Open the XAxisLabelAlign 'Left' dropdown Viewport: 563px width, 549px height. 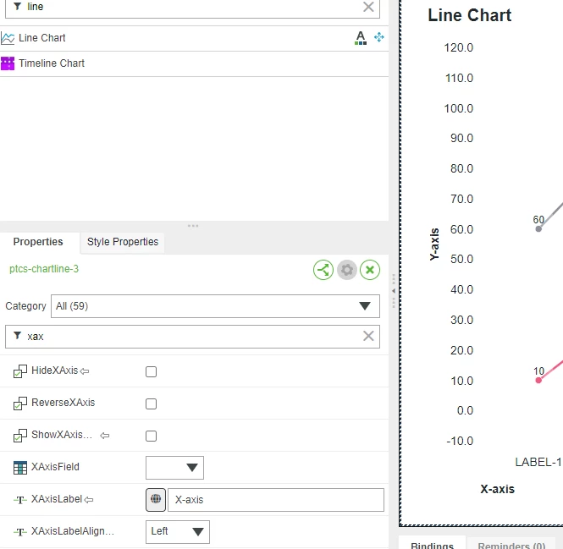[178, 532]
